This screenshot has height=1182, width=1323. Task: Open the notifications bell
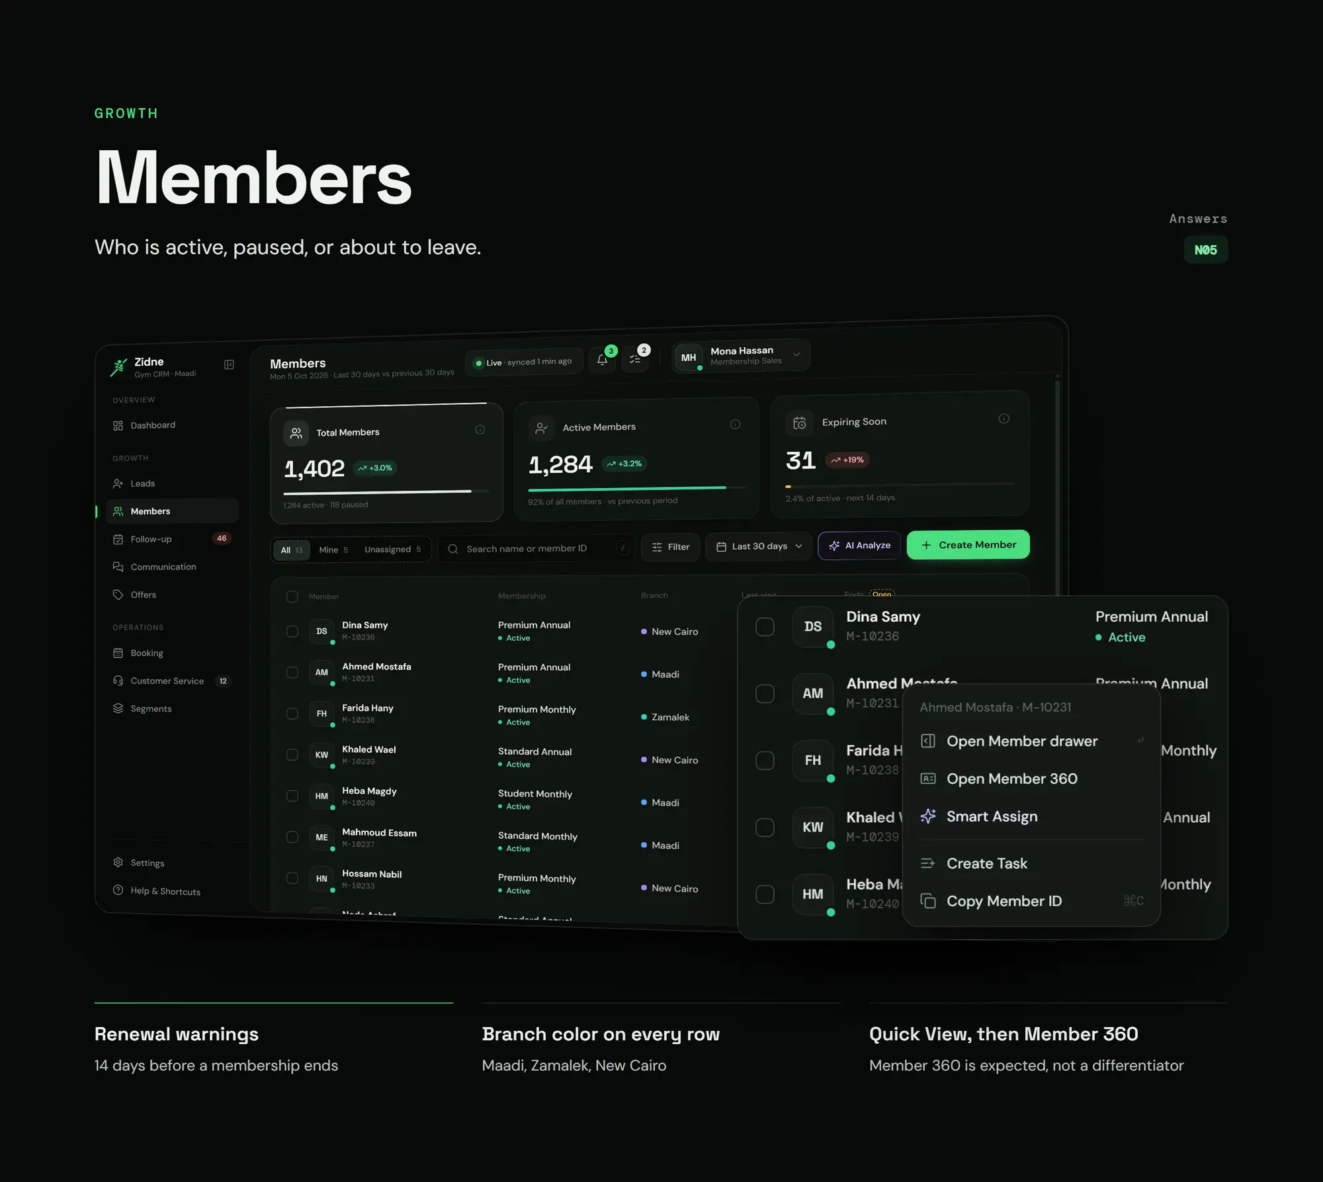[602, 360]
